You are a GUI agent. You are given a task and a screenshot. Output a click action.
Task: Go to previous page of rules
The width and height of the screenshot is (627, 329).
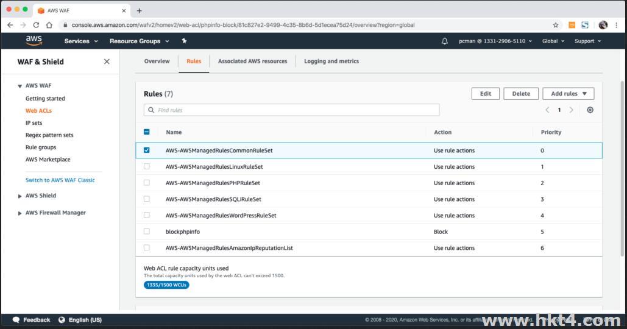point(547,110)
